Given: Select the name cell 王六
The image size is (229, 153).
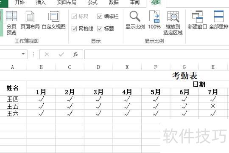Looking at the screenshot, I should coord(13,113).
